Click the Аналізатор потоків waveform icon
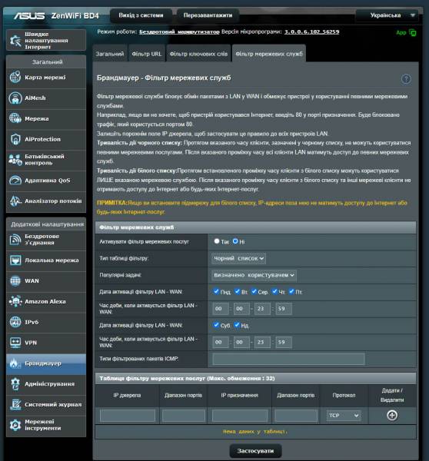This screenshot has height=461, width=429. tap(15, 201)
